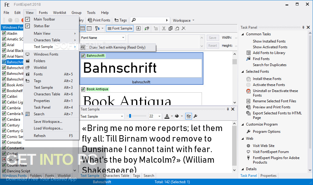The width and height of the screenshot is (313, 185).
Task: Select the tile view grid icon
Action: (x=82, y=28)
